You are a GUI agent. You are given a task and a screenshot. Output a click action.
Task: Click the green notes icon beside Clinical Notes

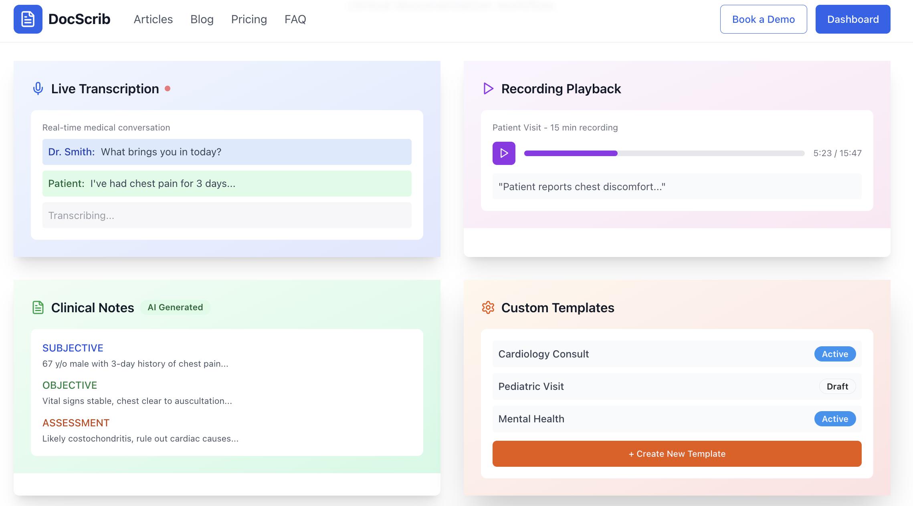pos(38,307)
